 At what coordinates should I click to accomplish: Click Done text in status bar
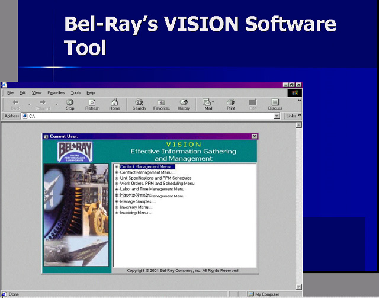(14, 294)
